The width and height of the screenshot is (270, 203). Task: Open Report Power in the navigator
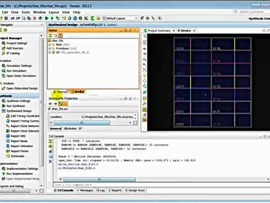tap(20, 151)
